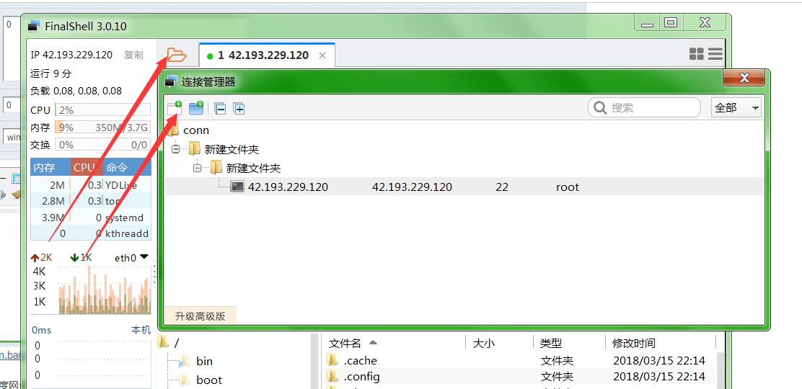Screen dimensions: 802x389
Task: Close the 42.193.229.120 session tab
Action: pyautogui.click(x=322, y=55)
